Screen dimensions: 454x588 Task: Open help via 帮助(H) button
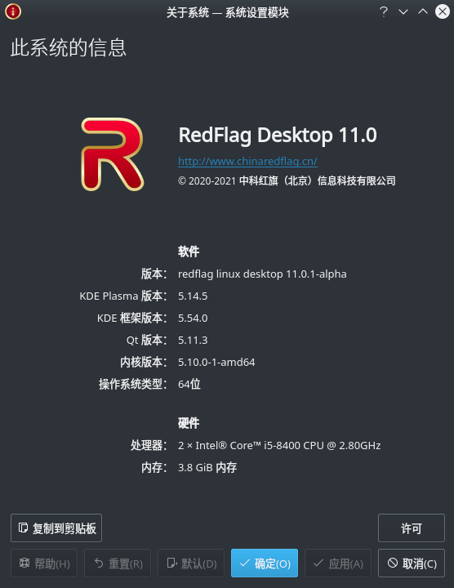coord(44,563)
